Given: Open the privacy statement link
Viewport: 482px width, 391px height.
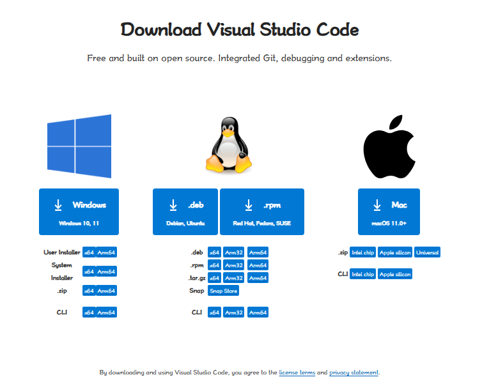Looking at the screenshot, I should coord(354,372).
